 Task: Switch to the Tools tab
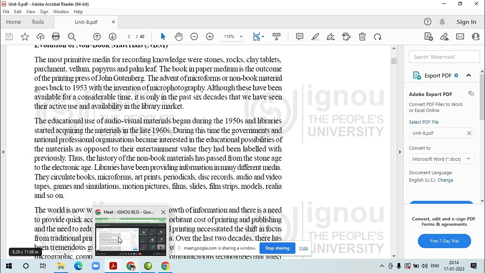coord(38,22)
